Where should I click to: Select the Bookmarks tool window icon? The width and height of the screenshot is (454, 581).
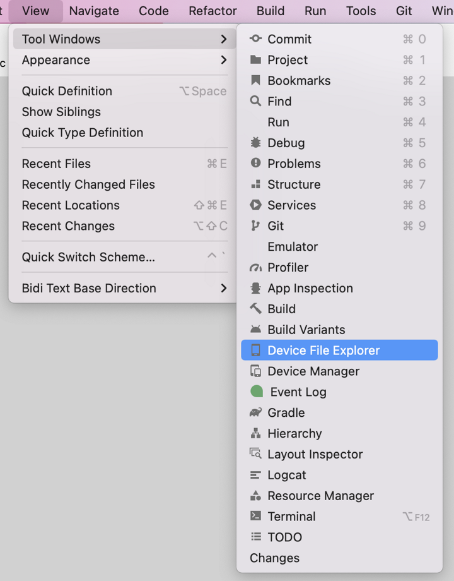coord(256,80)
